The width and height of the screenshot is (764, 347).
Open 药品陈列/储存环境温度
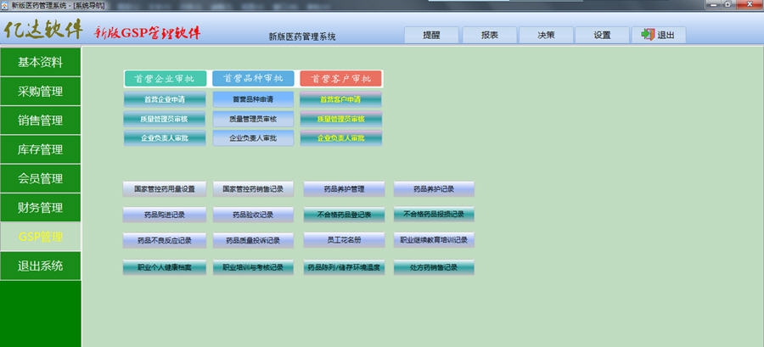[344, 267]
